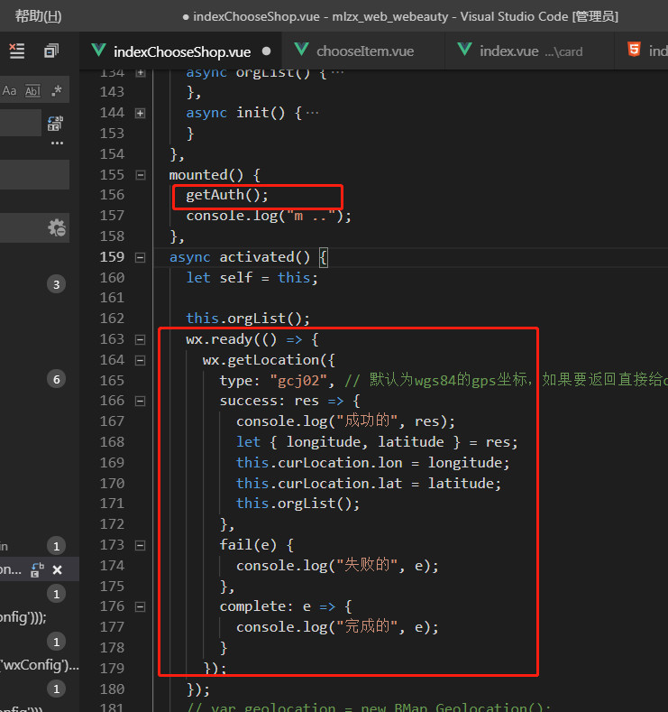The height and width of the screenshot is (712, 668).
Task: Open the 帮助(H) help menu
Action: [38, 16]
